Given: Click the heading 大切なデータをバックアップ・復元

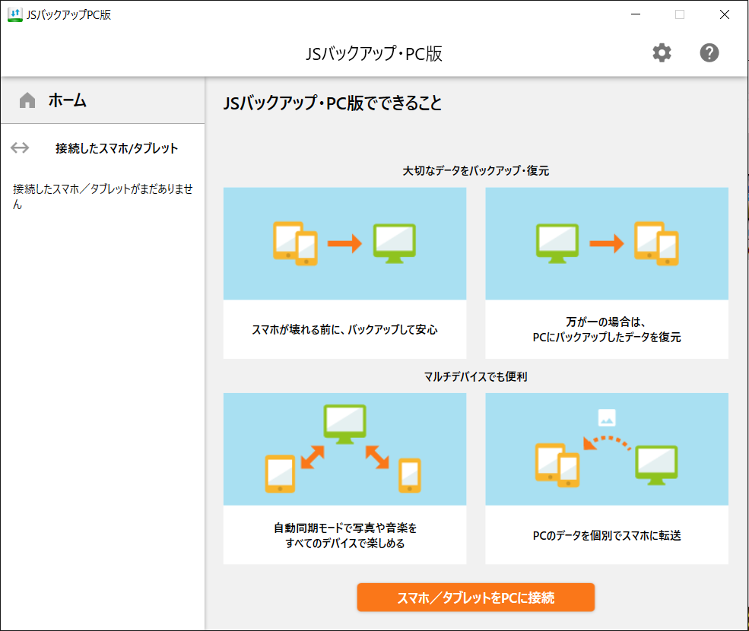Looking at the screenshot, I should coord(476,170).
